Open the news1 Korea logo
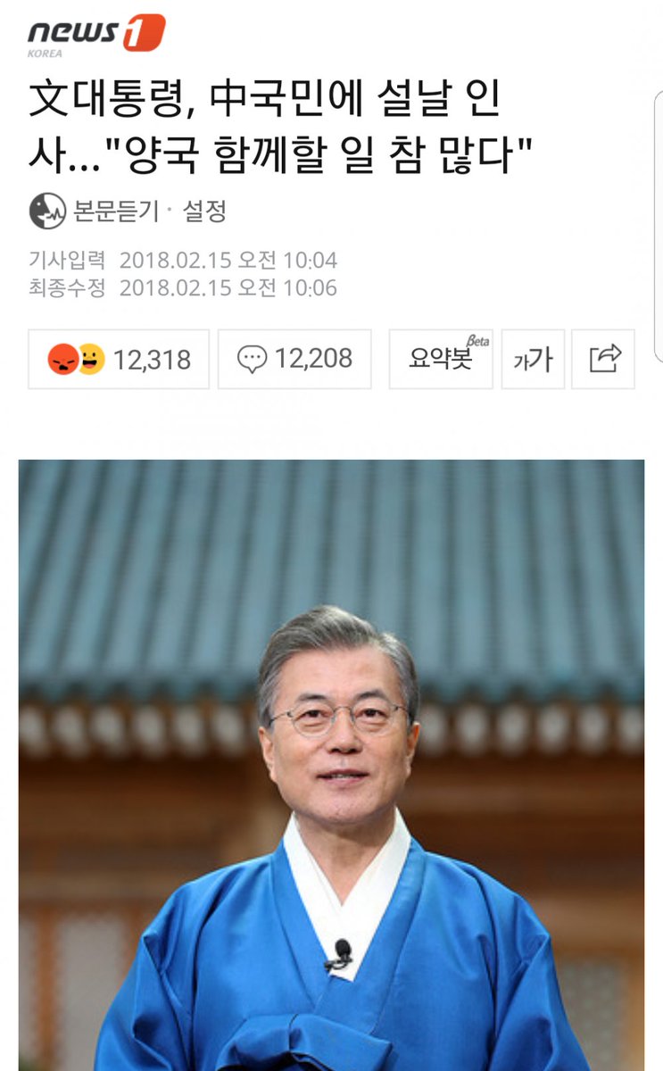The image size is (663, 1071). pyautogui.click(x=96, y=36)
